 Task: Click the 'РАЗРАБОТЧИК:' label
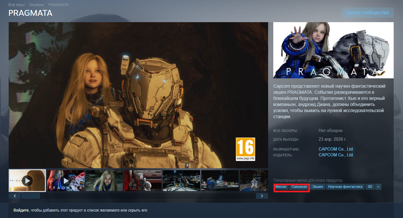click(x=286, y=150)
